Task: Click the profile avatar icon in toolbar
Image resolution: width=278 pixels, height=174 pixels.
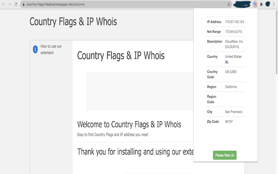Action: coord(268,4)
